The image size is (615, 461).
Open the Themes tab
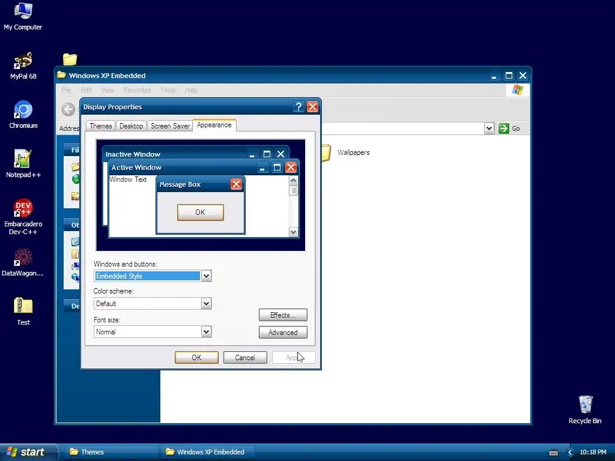tap(101, 126)
